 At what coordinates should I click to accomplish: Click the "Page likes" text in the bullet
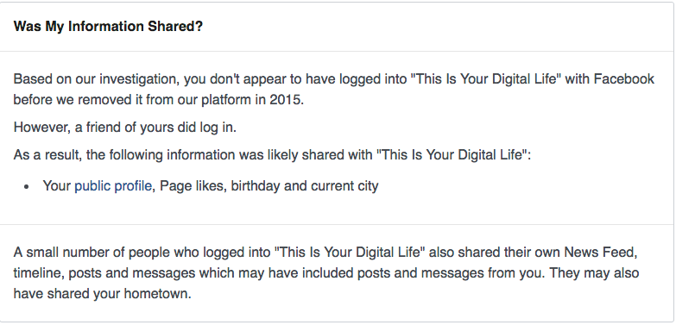click(x=192, y=186)
